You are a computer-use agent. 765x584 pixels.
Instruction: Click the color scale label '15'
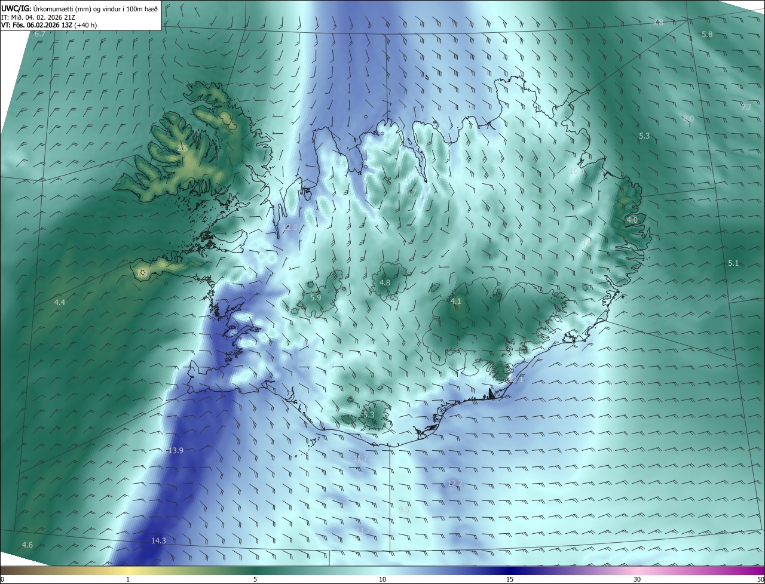point(510,579)
